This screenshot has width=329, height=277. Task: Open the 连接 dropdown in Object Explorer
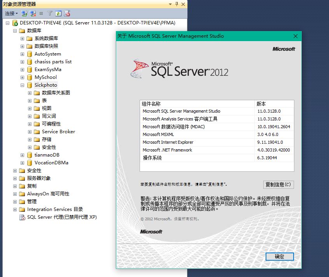(x=11, y=14)
